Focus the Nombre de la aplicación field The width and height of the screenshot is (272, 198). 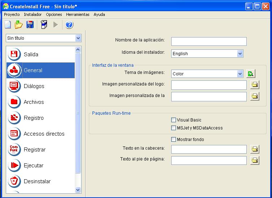point(209,41)
